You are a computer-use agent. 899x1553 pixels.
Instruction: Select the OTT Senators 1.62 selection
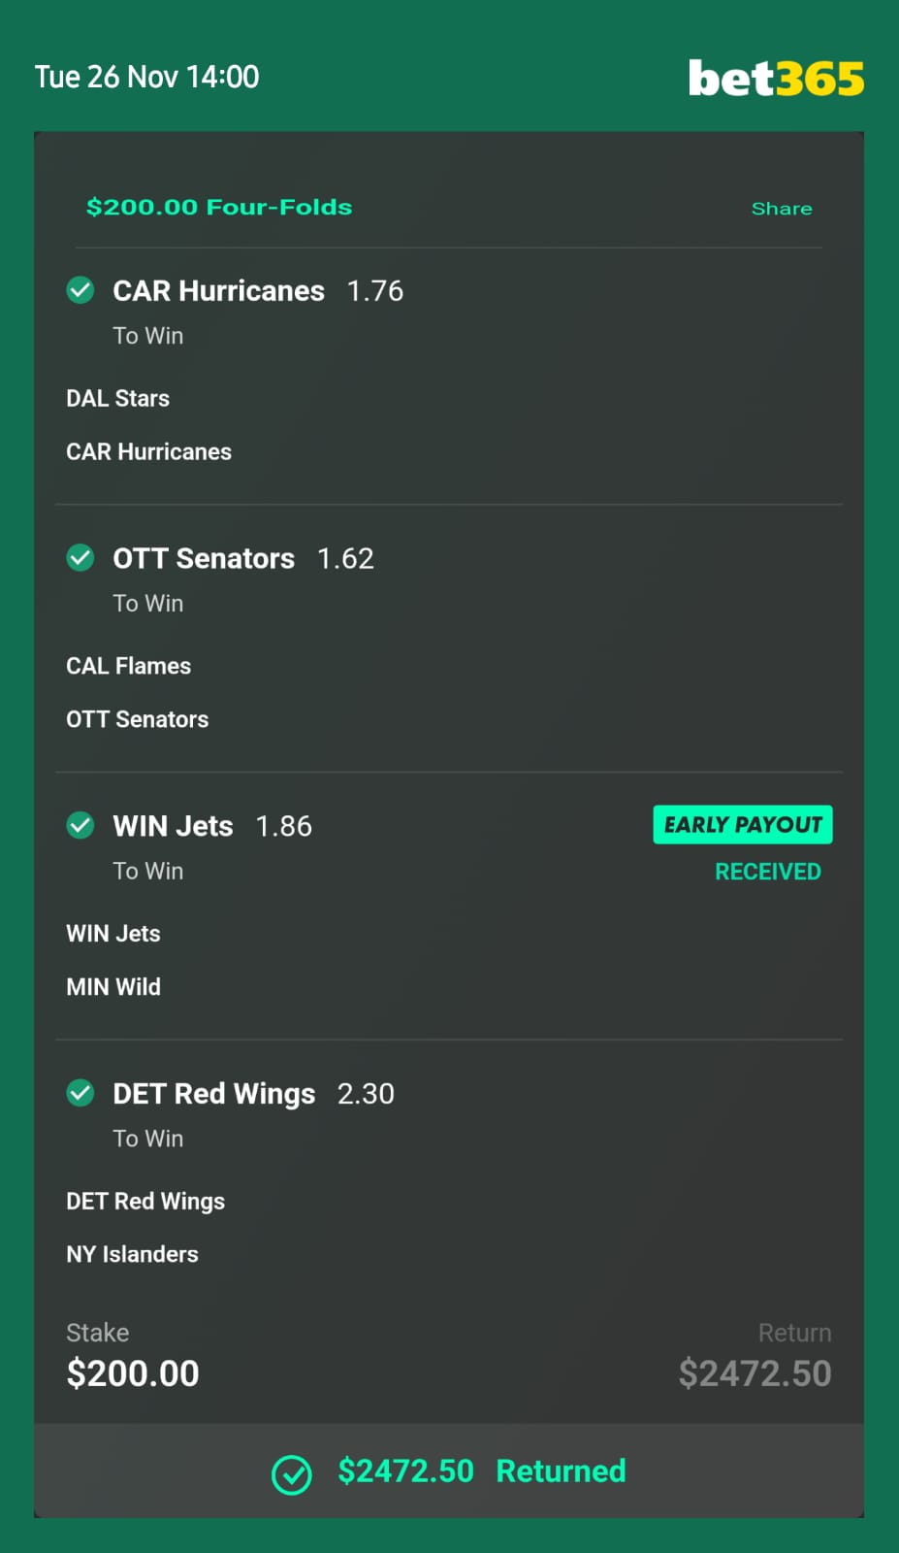(x=243, y=559)
